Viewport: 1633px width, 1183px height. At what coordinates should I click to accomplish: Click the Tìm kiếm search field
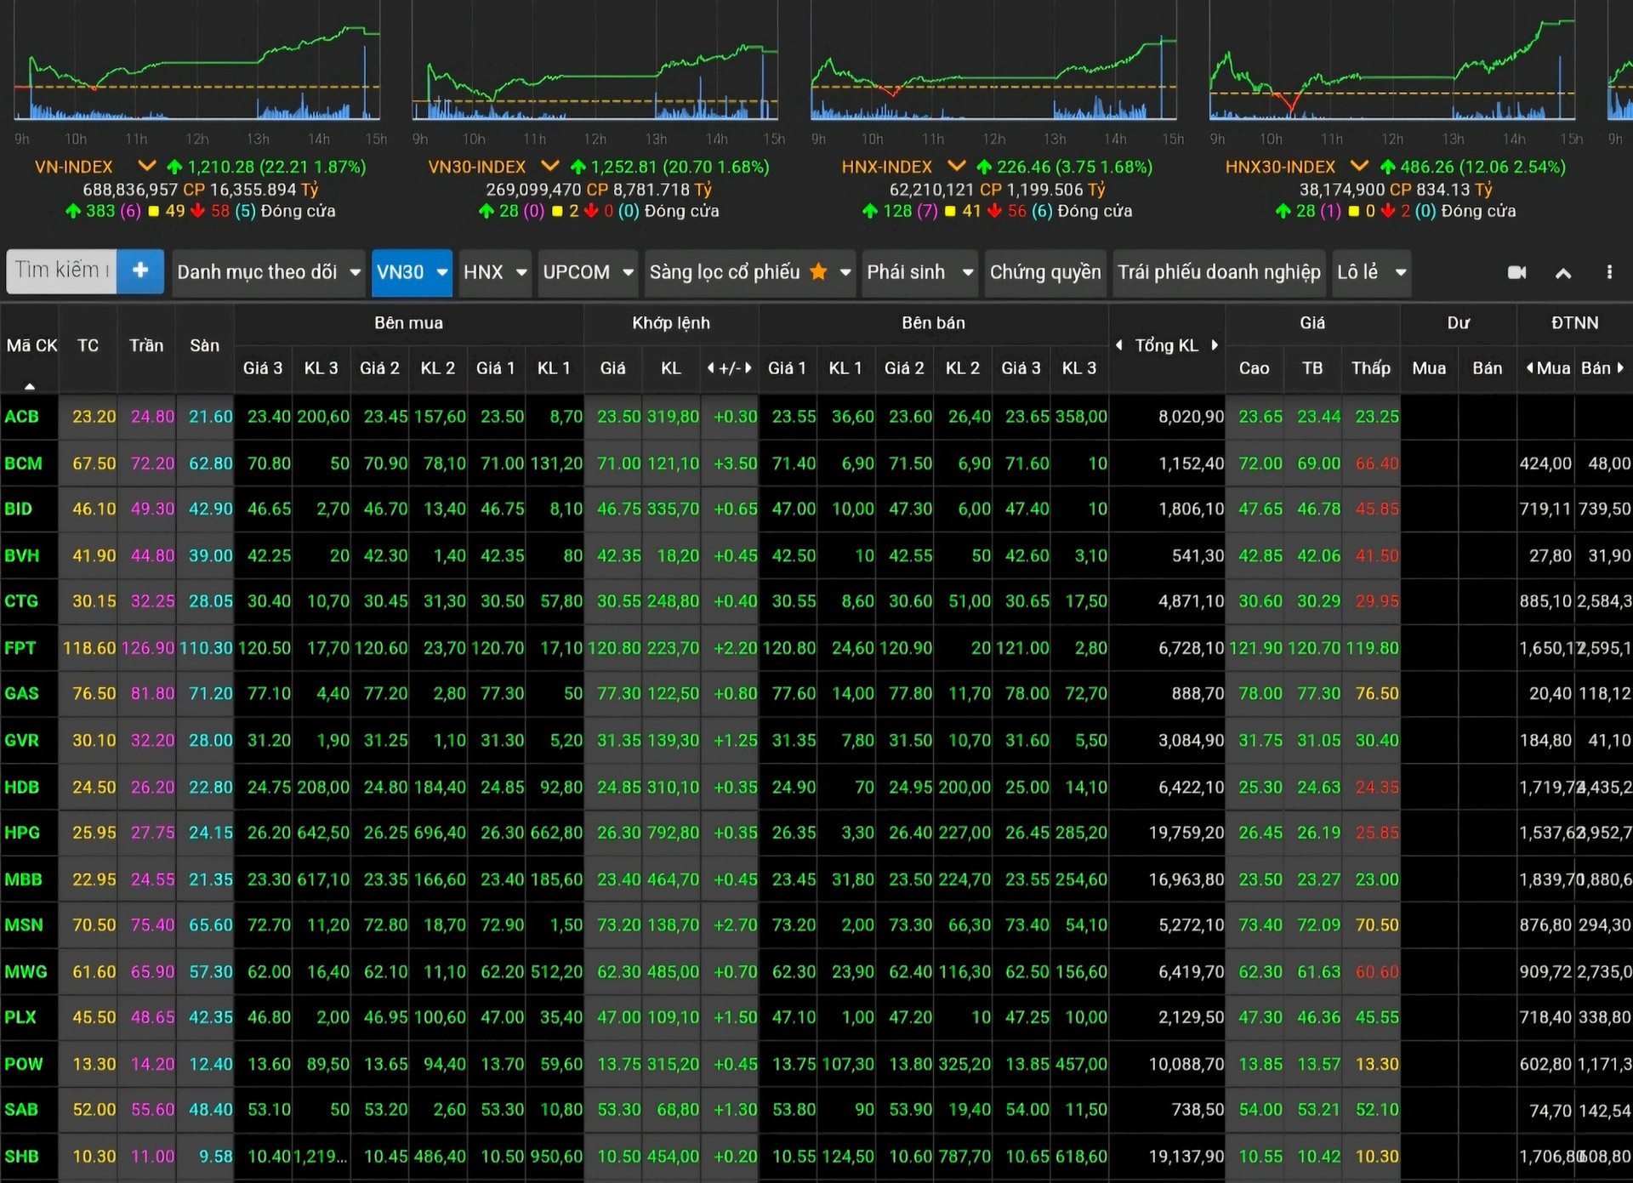click(61, 271)
